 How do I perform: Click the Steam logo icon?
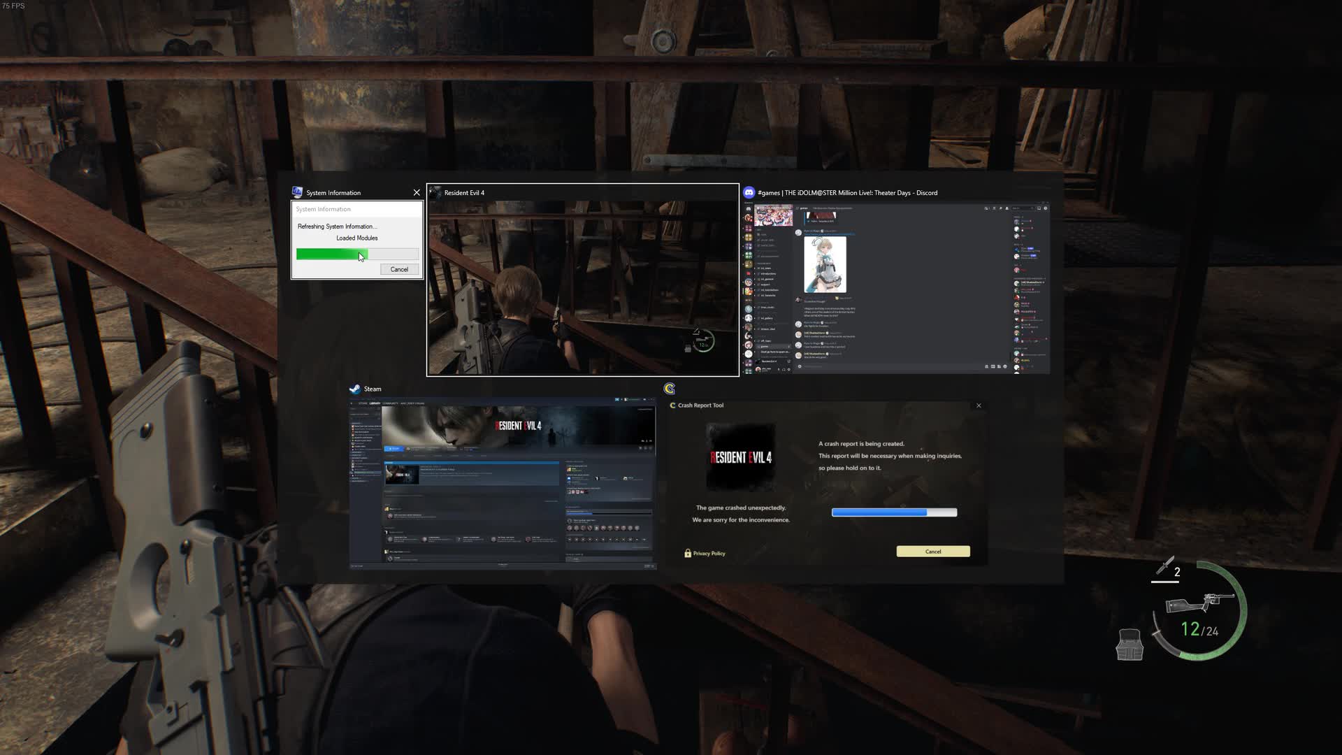click(x=355, y=389)
